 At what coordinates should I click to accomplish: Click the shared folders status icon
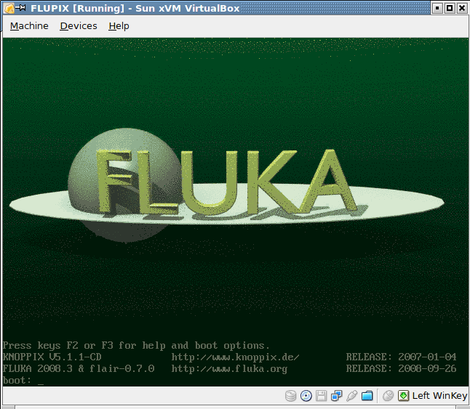point(367,396)
